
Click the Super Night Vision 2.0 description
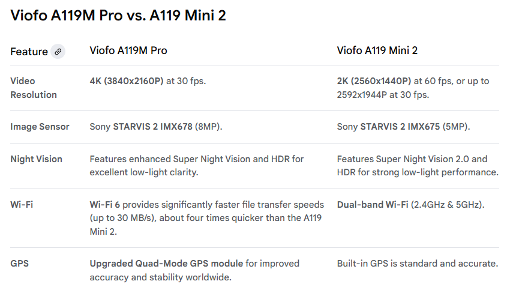[417, 166]
